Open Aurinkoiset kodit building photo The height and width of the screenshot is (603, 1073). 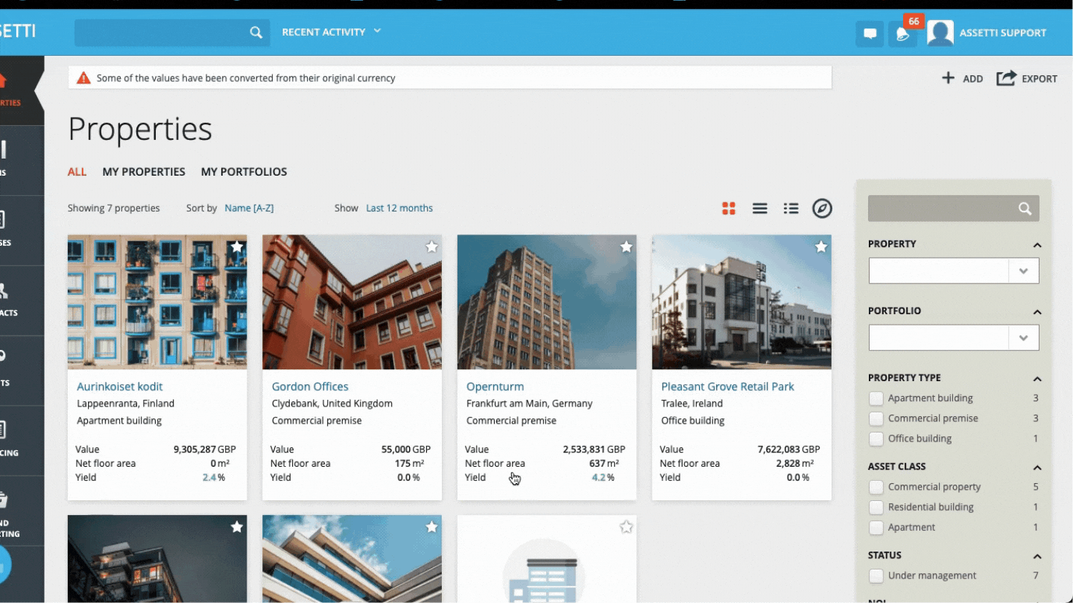pyautogui.click(x=157, y=302)
